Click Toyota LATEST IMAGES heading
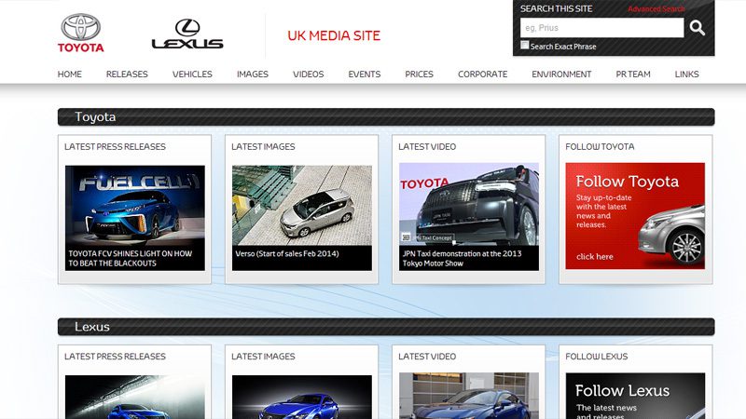The height and width of the screenshot is (419, 746). pos(263,147)
